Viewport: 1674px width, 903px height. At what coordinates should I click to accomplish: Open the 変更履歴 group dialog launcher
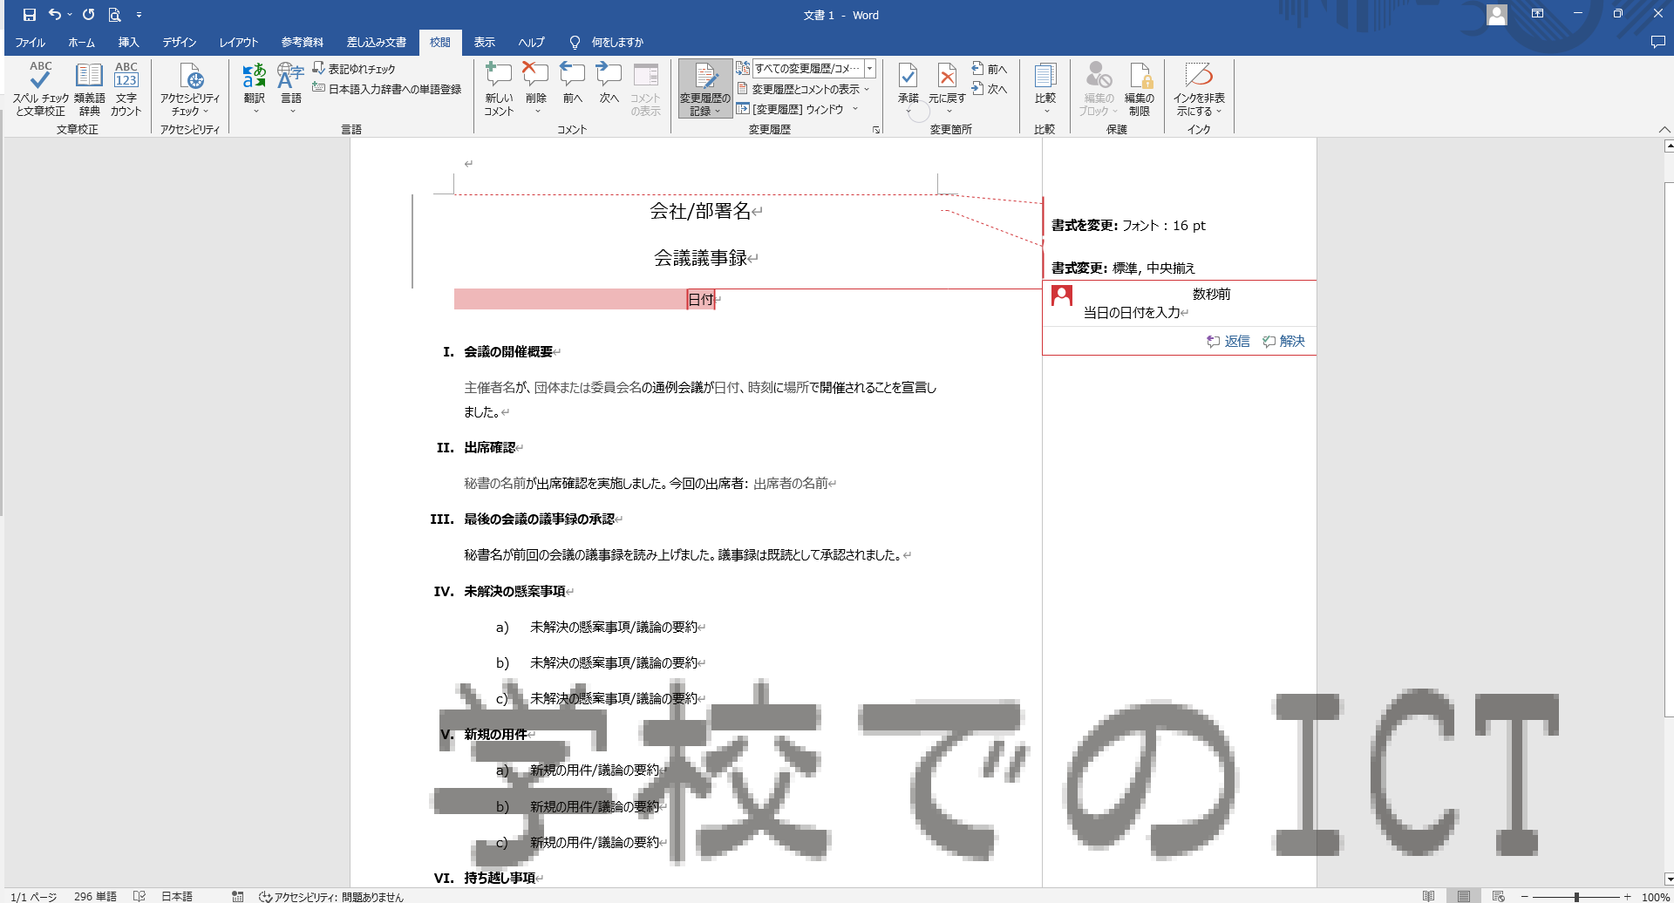[876, 130]
